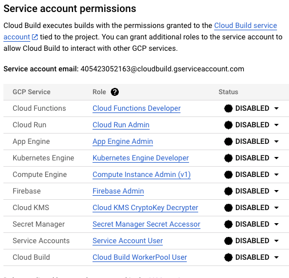Image resolution: width=289 pixels, height=278 pixels.
Task: Click the Secret Manager service name cell
Action: click(39, 224)
